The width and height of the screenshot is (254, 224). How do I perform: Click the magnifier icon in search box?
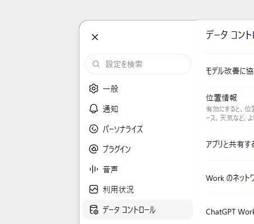tap(96, 64)
